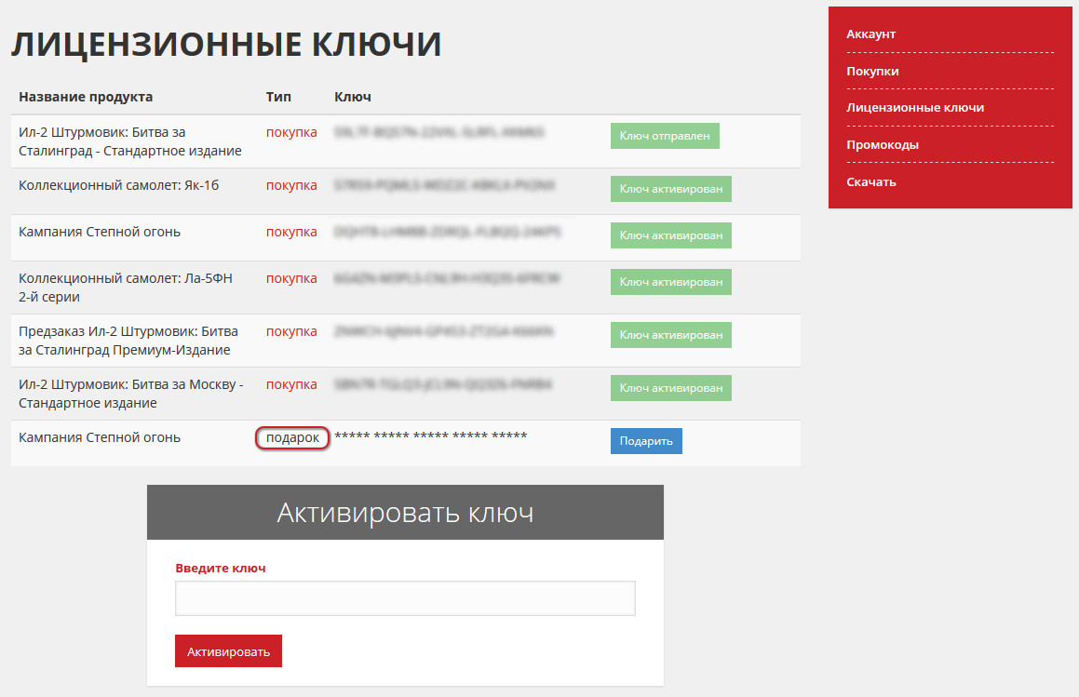The height and width of the screenshot is (697, 1079).
Task: Click the Ключ column header
Action: [x=352, y=97]
